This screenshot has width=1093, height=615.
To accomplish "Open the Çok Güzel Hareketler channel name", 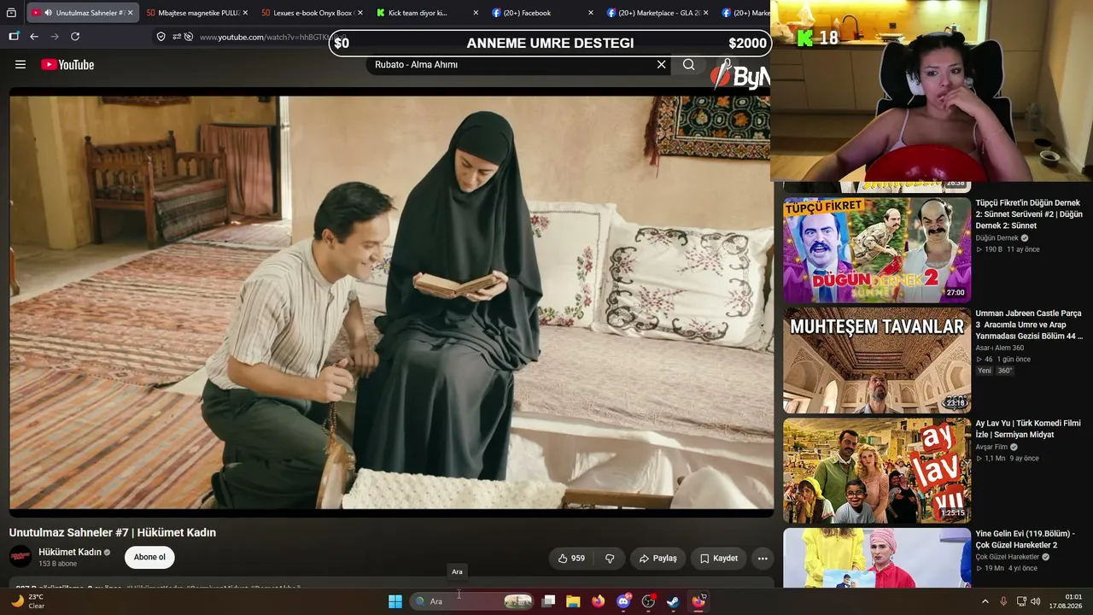I will (1008, 558).
